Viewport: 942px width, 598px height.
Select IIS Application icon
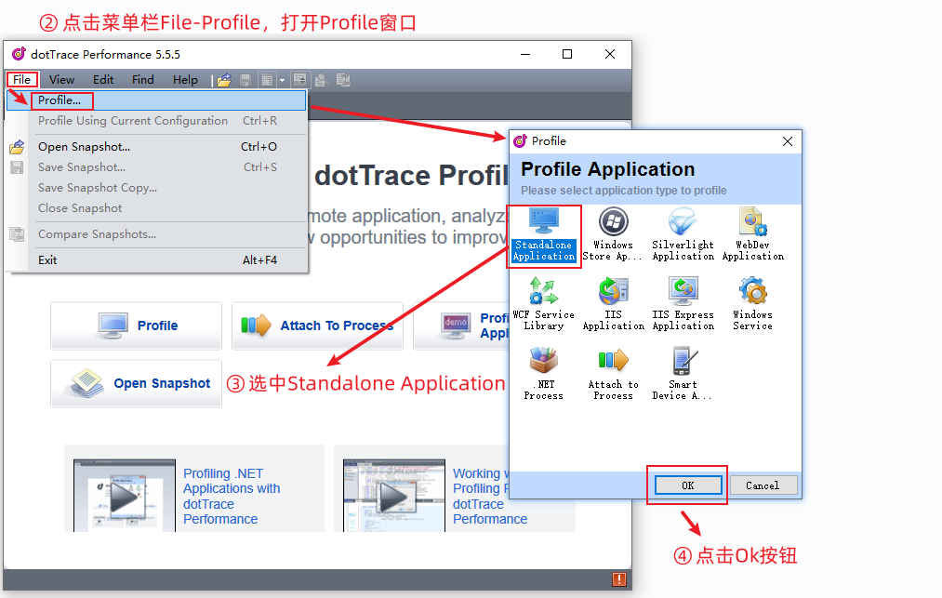613,304
